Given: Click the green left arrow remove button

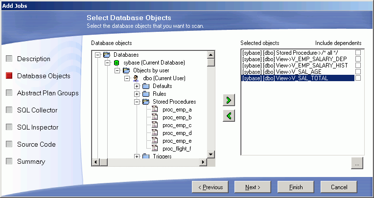Looking at the screenshot, I should (229, 116).
